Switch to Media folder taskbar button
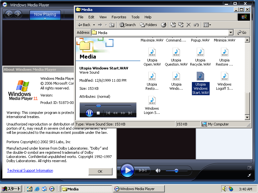The width and height of the screenshot is (258, 193). tap(86, 189)
